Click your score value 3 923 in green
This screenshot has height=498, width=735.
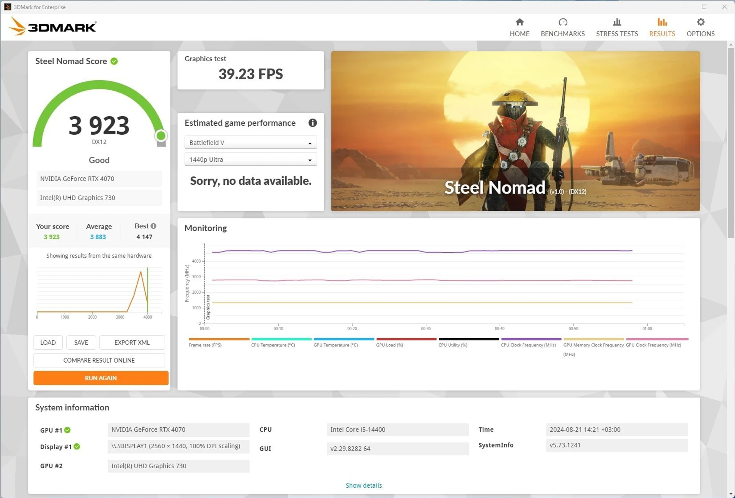(x=52, y=237)
